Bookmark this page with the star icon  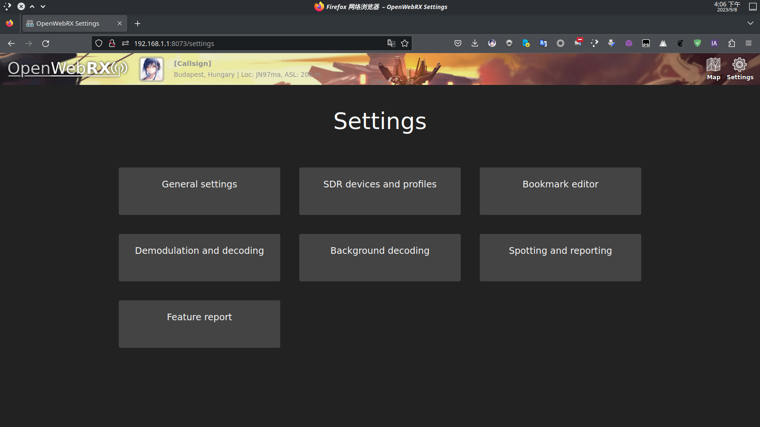click(x=404, y=43)
